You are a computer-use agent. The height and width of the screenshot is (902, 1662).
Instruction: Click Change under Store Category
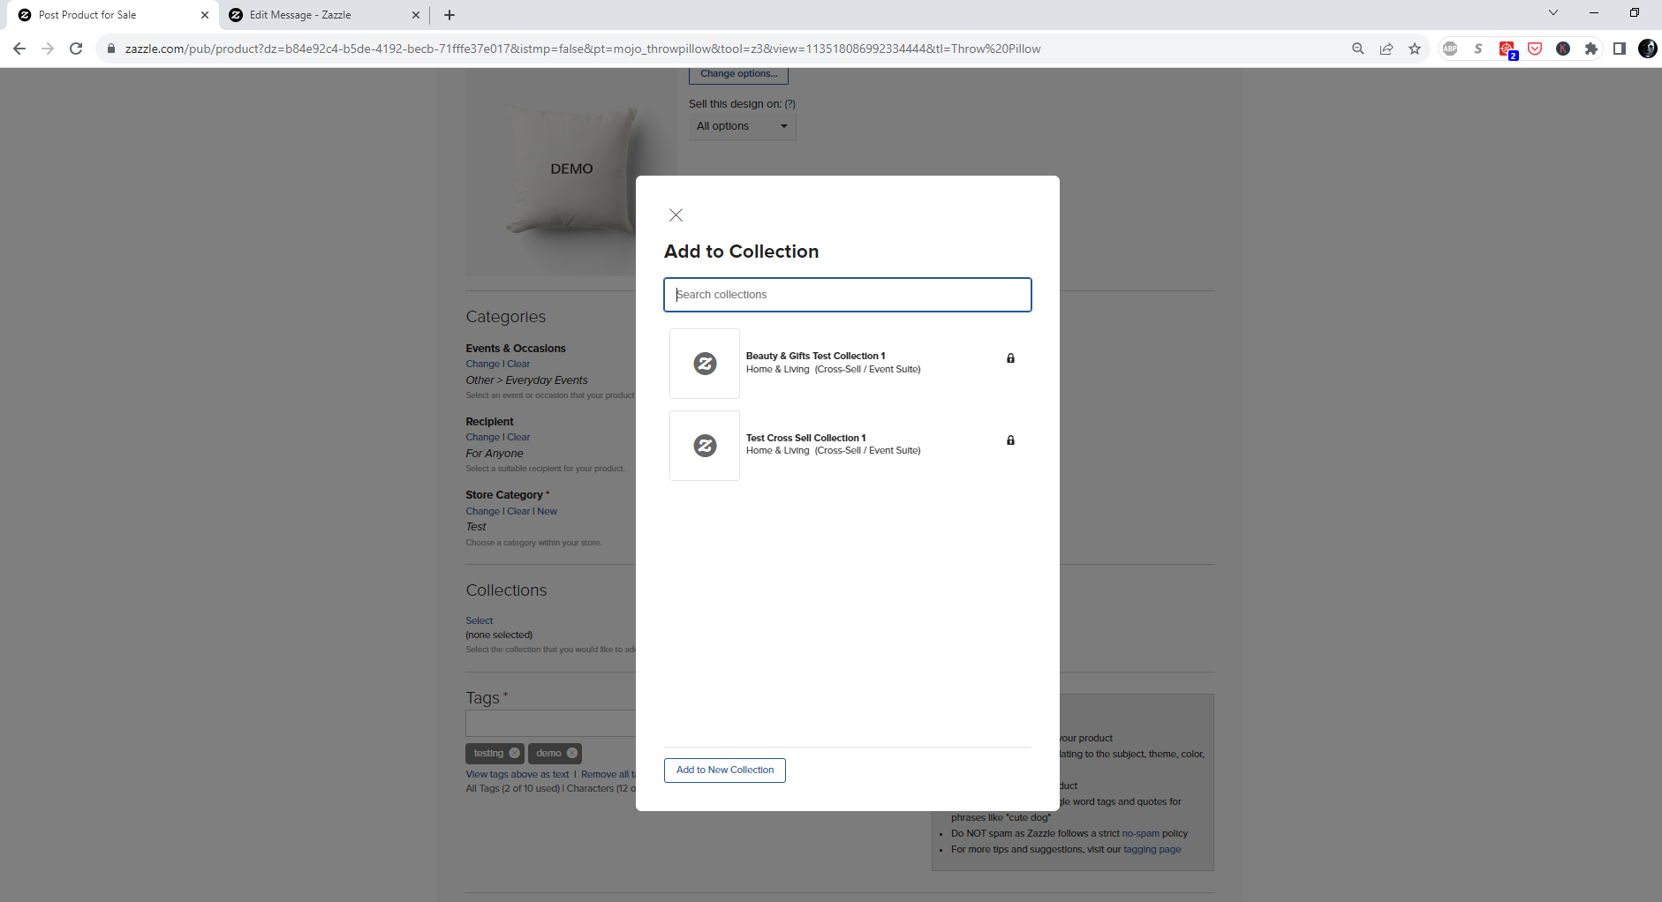tap(482, 511)
